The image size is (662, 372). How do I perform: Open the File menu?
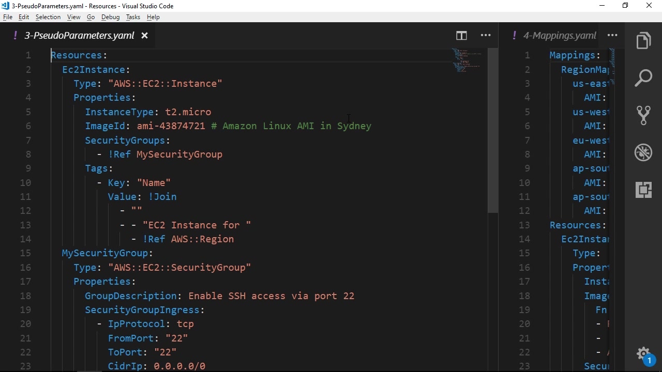[x=7, y=17]
